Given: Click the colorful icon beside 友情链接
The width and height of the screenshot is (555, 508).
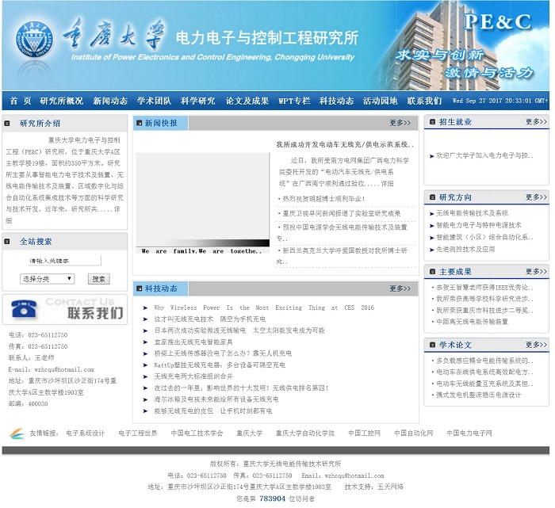Looking at the screenshot, I should 17,434.
